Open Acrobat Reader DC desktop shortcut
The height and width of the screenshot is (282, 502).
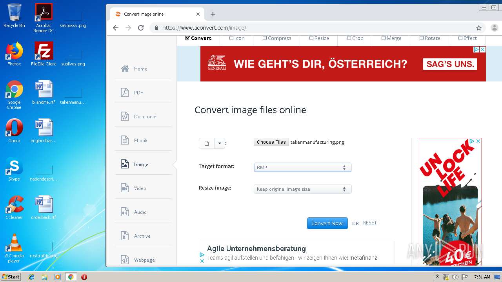coord(44,18)
